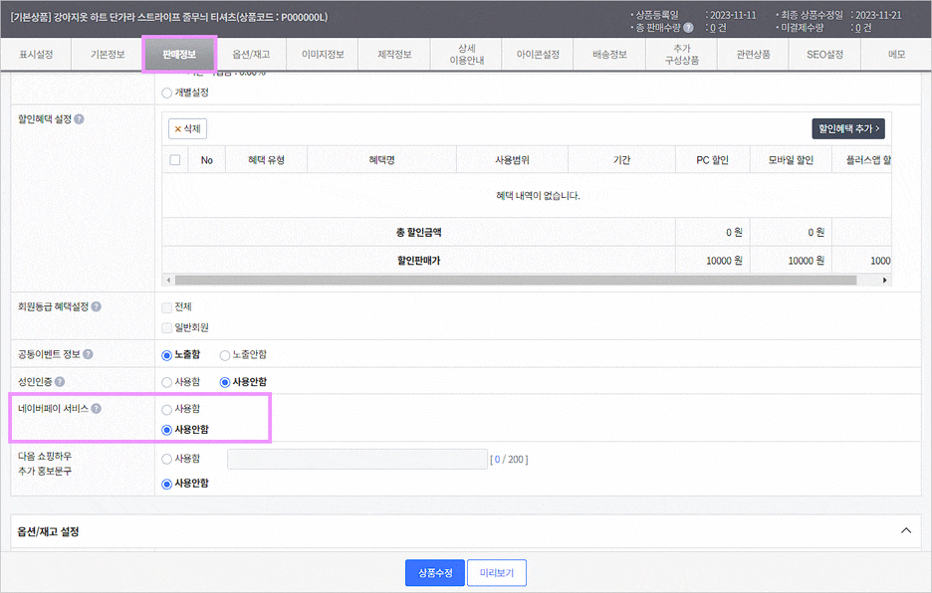Click the discount table horizontal scrollbar
This screenshot has width=932, height=593.
pyautogui.click(x=516, y=280)
